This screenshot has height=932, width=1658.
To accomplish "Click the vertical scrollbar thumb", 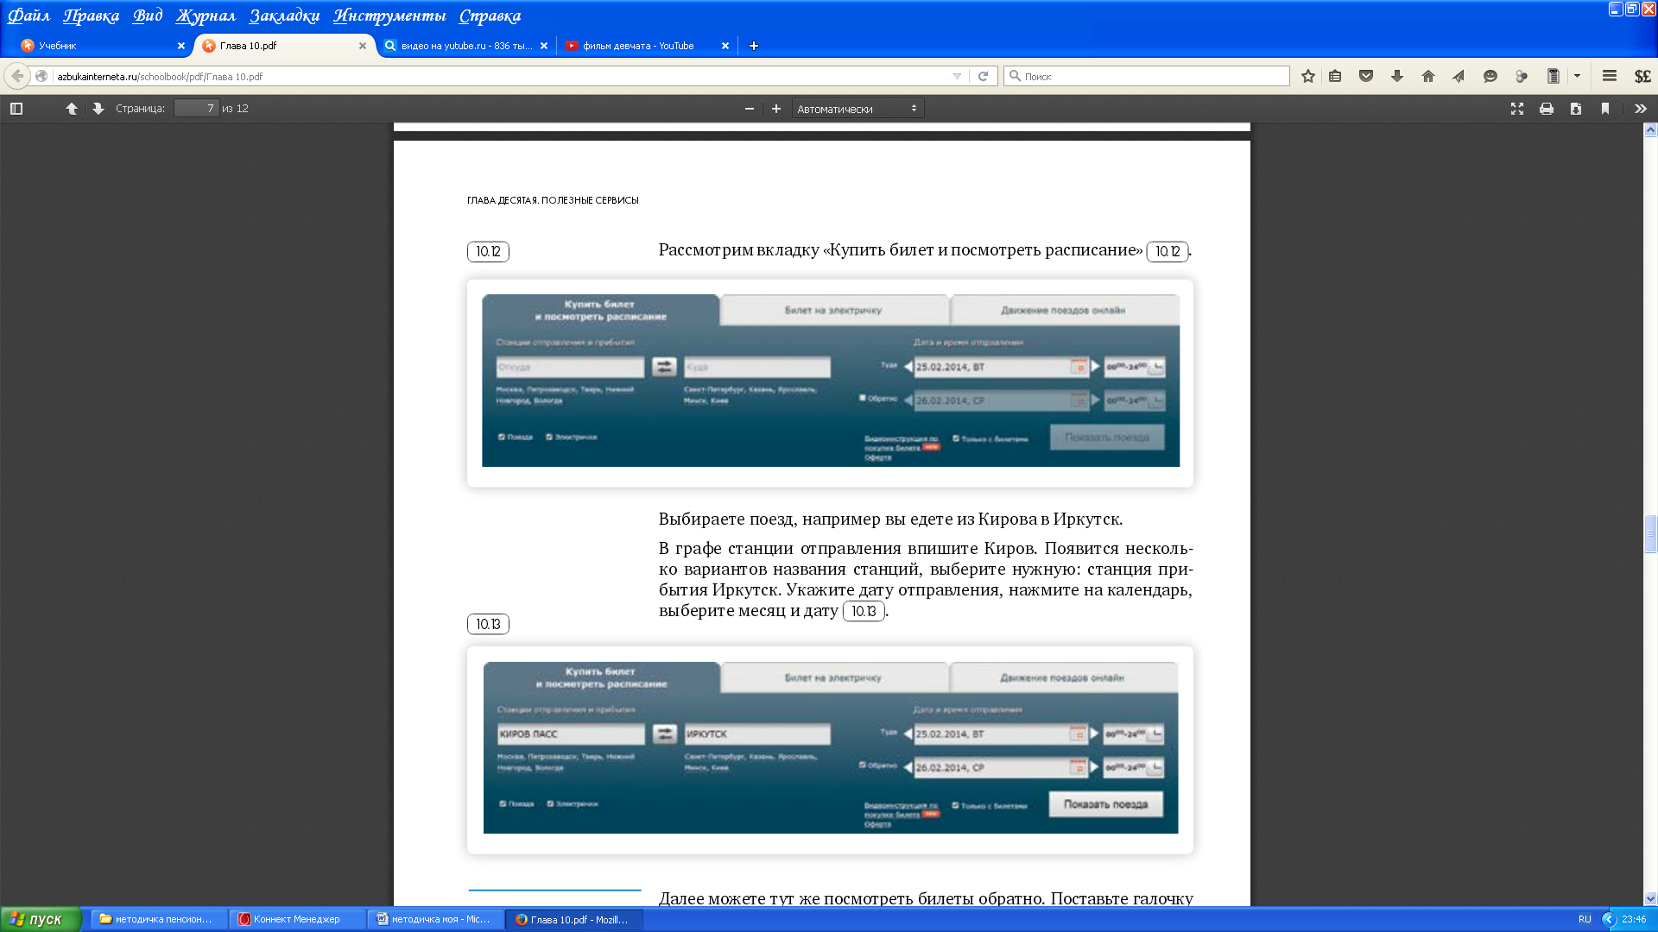I will (x=1650, y=533).
